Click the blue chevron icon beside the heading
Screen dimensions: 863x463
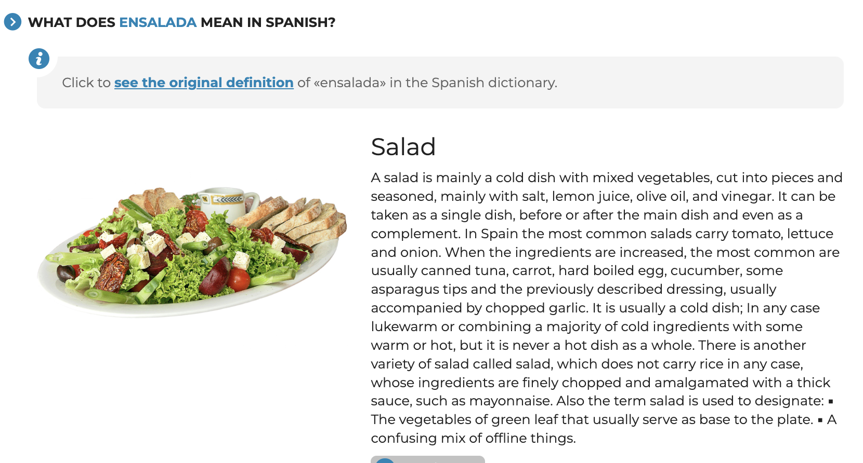pyautogui.click(x=12, y=22)
